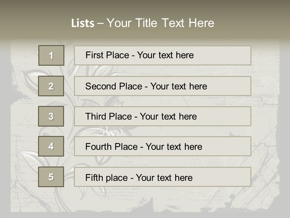Click the words 'Fourth Place'
This screenshot has width=290, height=218.
tap(111, 147)
